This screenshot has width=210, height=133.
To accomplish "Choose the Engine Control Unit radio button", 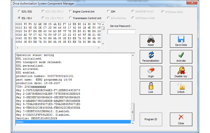I will [x=70, y=12].
